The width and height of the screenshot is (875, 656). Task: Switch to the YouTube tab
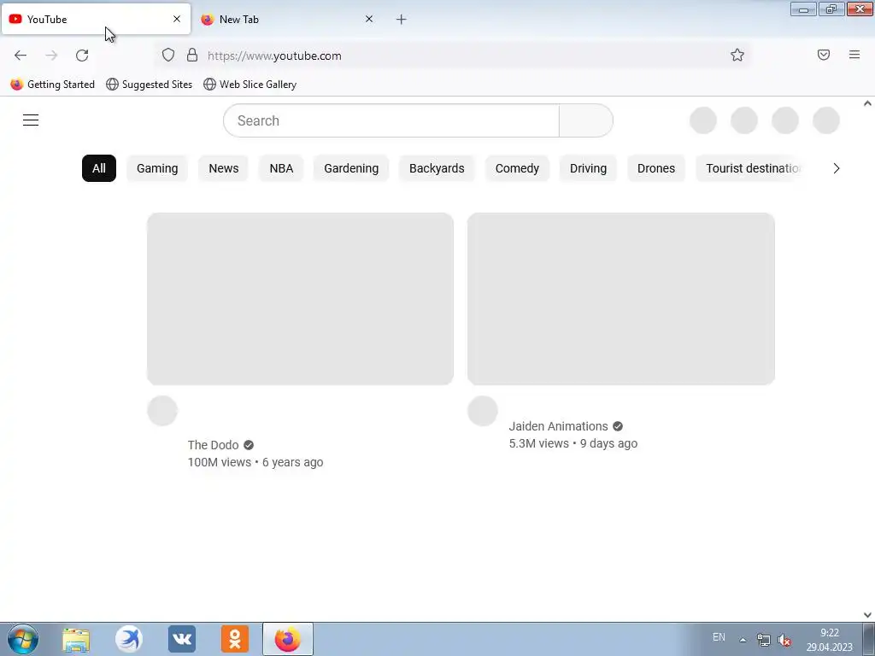click(x=96, y=19)
